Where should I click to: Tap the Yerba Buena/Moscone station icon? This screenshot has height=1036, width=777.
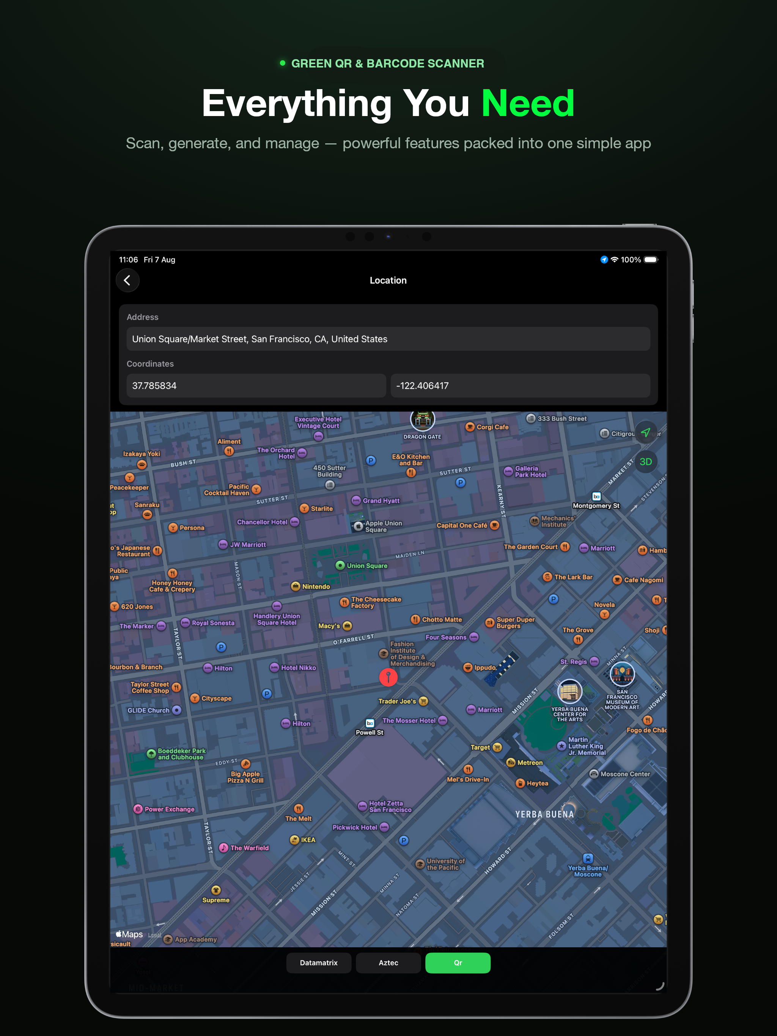click(x=588, y=859)
